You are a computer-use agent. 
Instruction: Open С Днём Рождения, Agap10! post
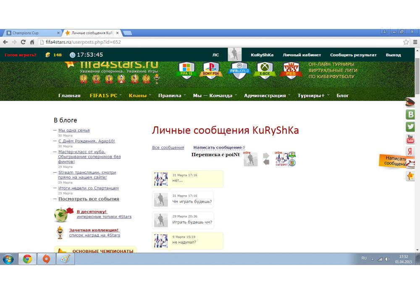pos(87,141)
